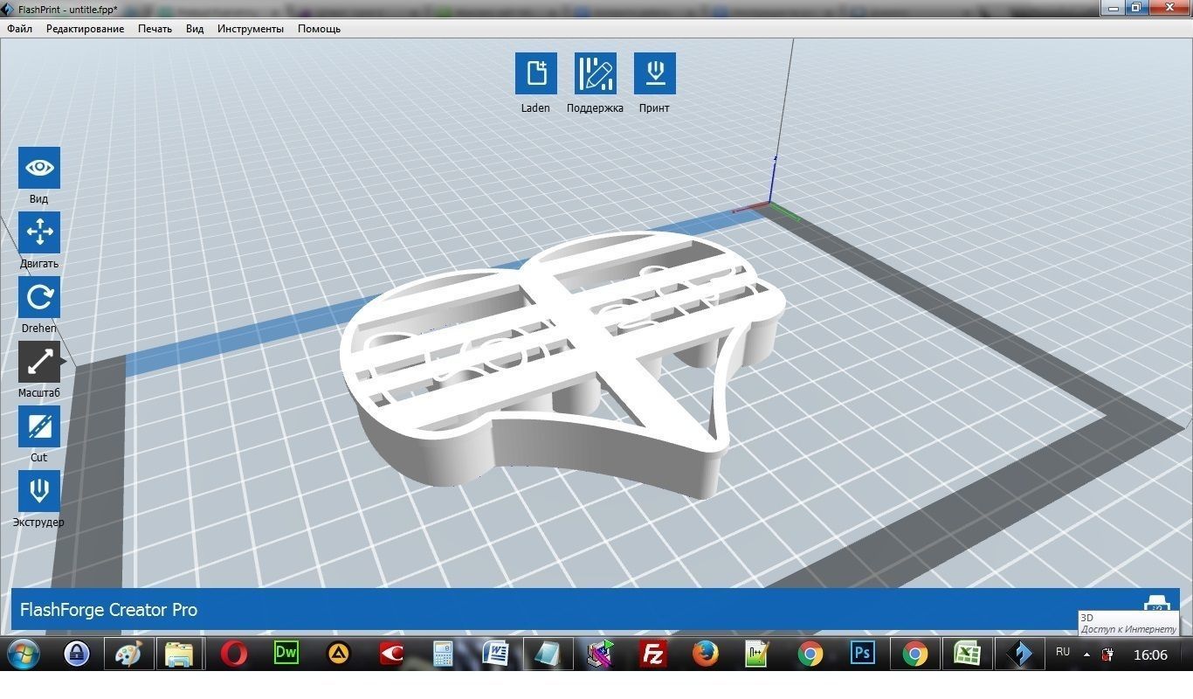Open Calculator from the taskbar
Image resolution: width=1193 pixels, height=699 pixels.
click(443, 654)
